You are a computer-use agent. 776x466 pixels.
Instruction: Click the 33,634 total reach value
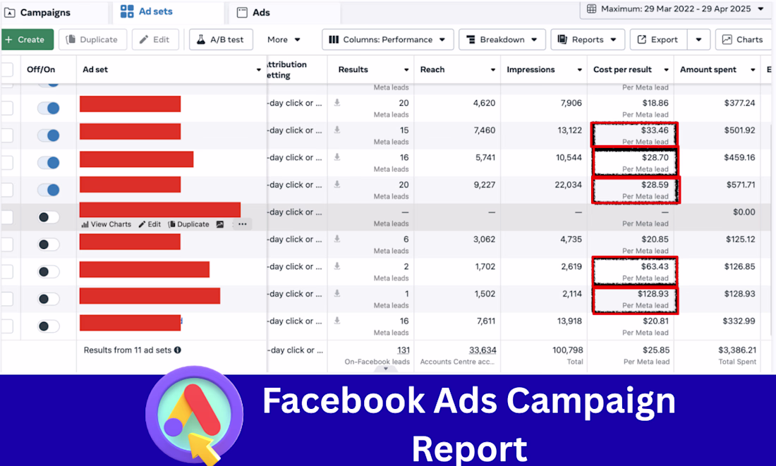483,350
